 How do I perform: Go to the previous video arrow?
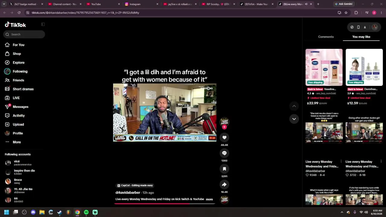[x=294, y=106]
